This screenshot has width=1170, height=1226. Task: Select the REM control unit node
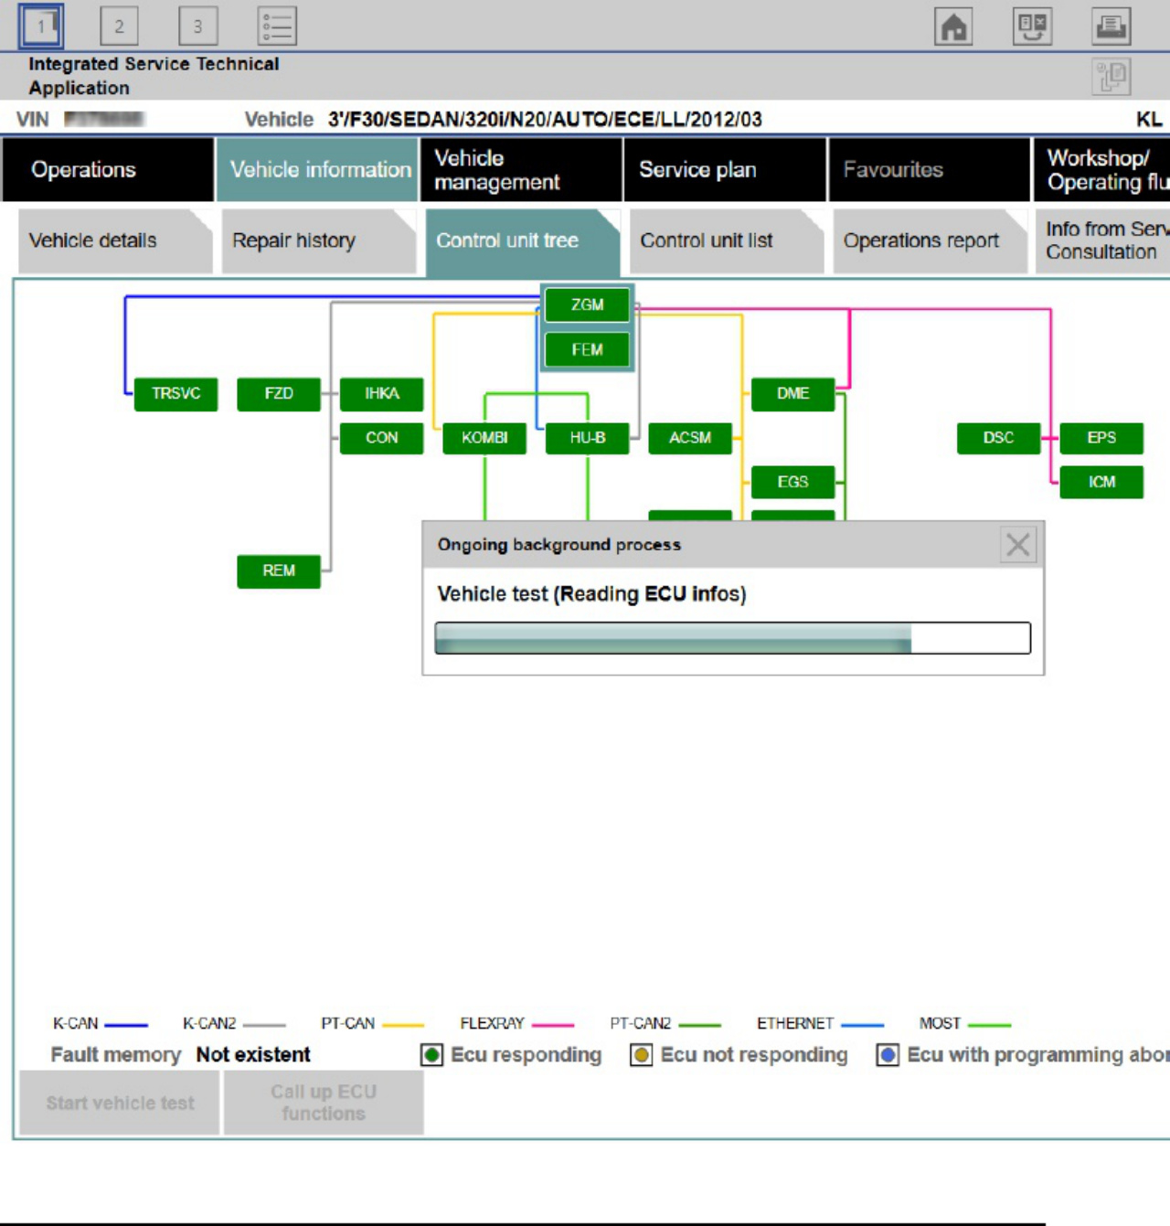[x=279, y=571]
